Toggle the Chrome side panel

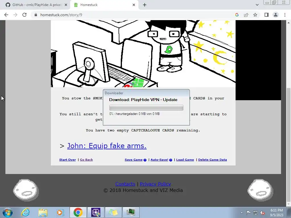[x=267, y=15]
